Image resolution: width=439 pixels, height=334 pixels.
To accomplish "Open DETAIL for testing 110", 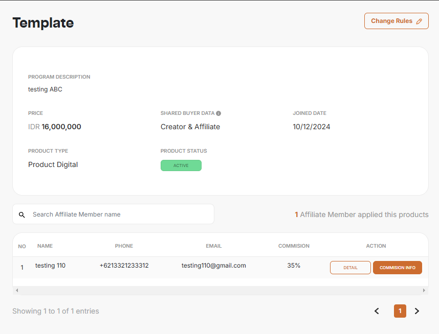I will click(350, 268).
